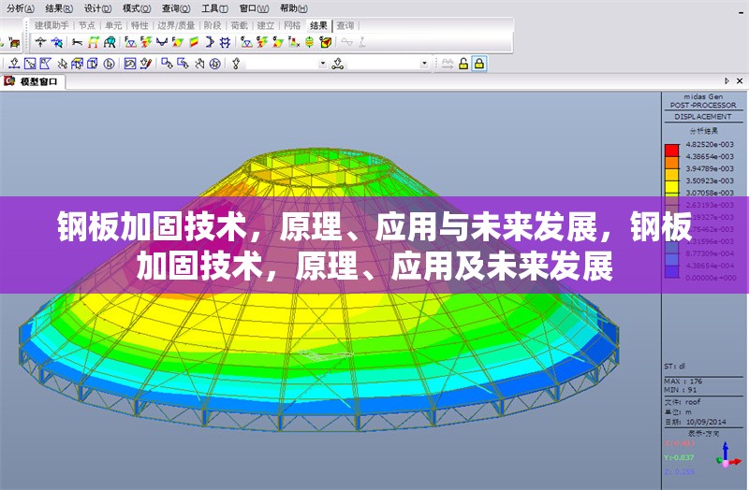Click the circled b icon in view toolbar
Viewport: 749px width, 490px height.
(109, 64)
